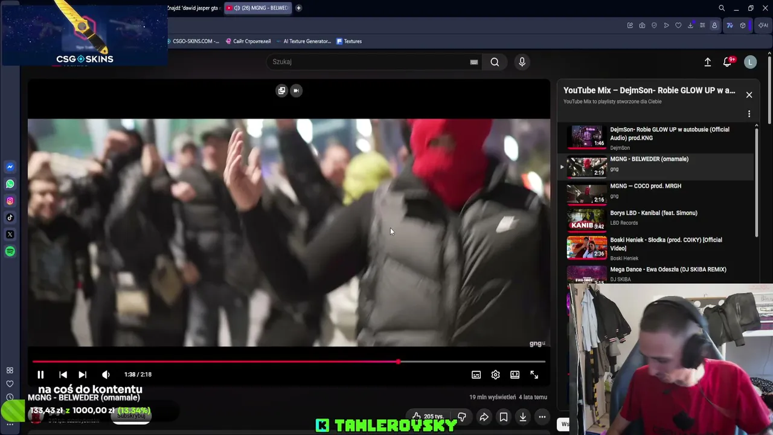Viewport: 773px width, 435px height.
Task: Enter fullscreen video mode
Action: tap(534, 375)
